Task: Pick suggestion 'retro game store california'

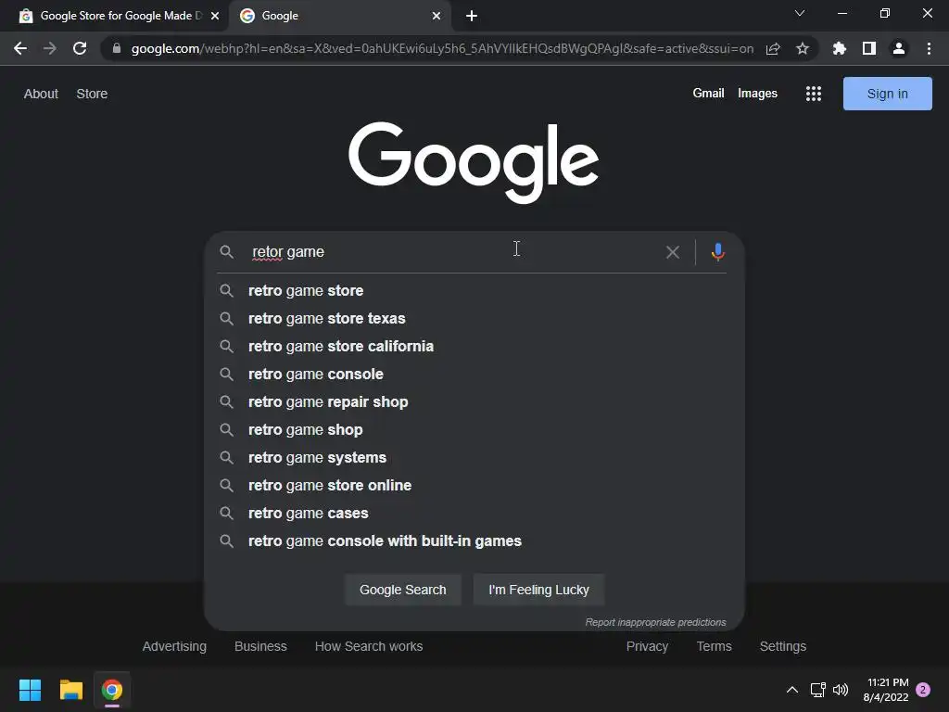Action: [x=474, y=347]
